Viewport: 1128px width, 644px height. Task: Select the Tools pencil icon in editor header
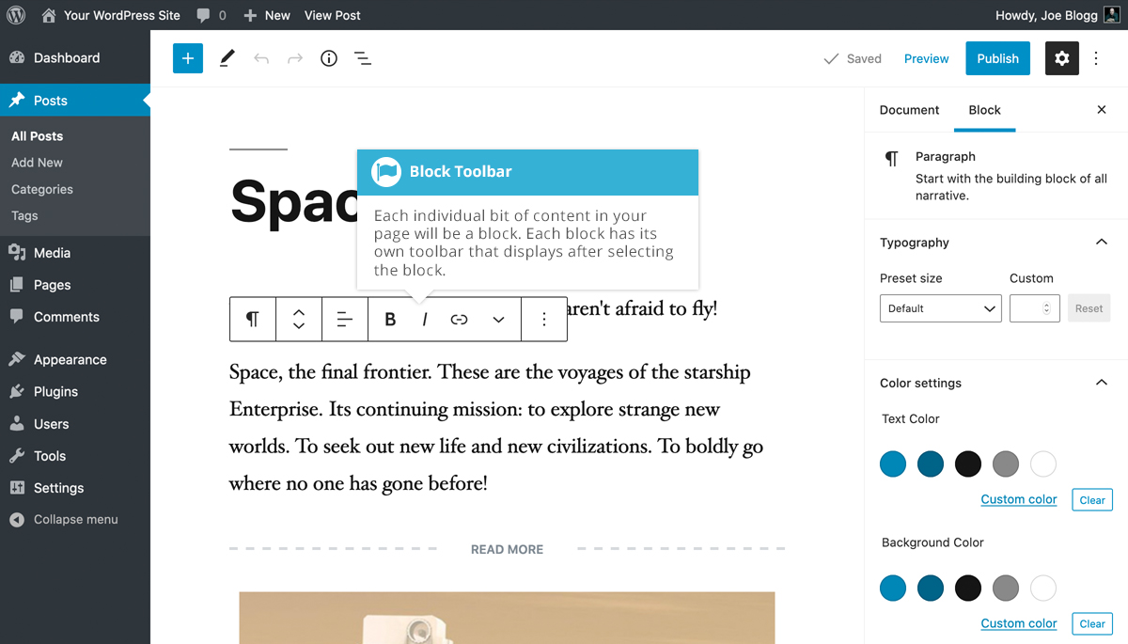click(x=227, y=58)
